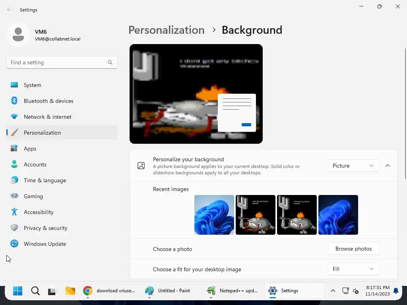
Task: Open the Windows Start button
Action: point(17,291)
